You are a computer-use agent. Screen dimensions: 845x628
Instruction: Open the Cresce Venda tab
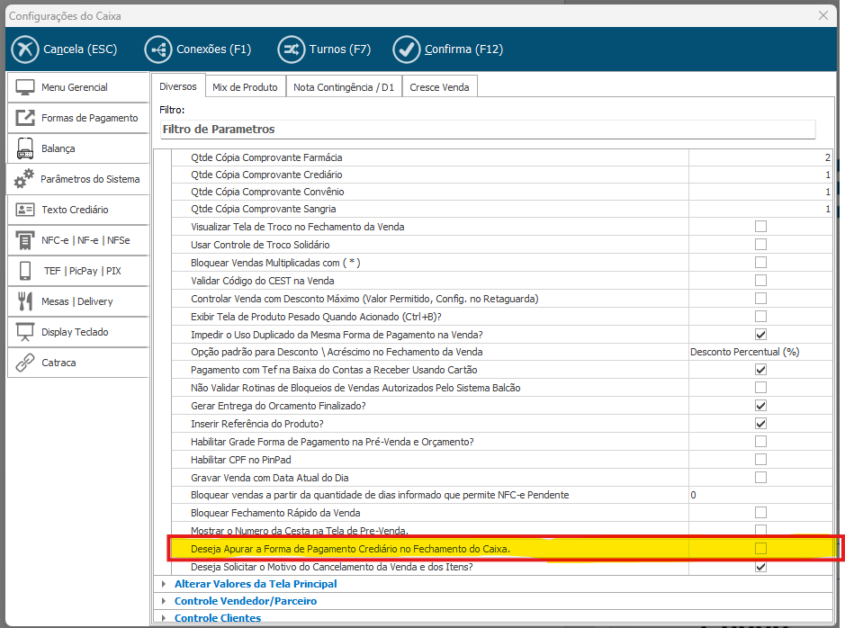coord(439,86)
